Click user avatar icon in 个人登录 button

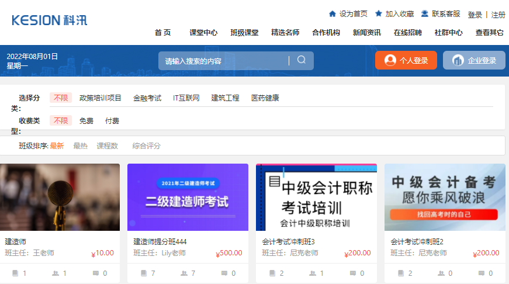[x=390, y=60]
